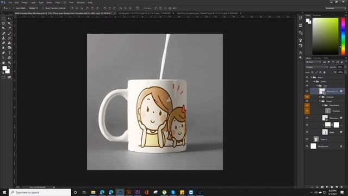Image resolution: width=348 pixels, height=196 pixels.
Task: Toggle Quick Mask mode
Action: click(x=4, y=77)
